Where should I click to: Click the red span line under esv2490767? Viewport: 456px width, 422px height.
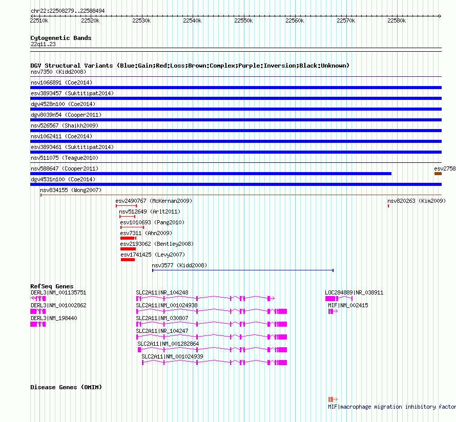(126, 206)
